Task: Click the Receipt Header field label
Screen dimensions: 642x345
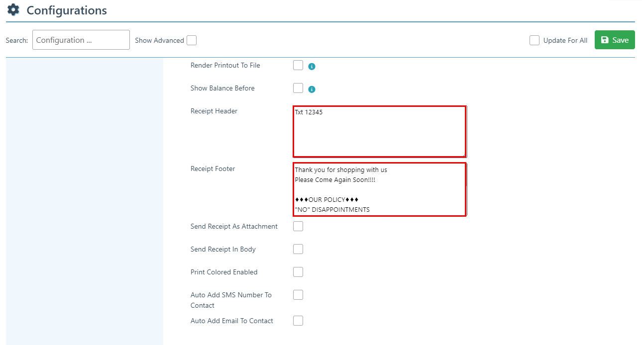Action: (214, 111)
